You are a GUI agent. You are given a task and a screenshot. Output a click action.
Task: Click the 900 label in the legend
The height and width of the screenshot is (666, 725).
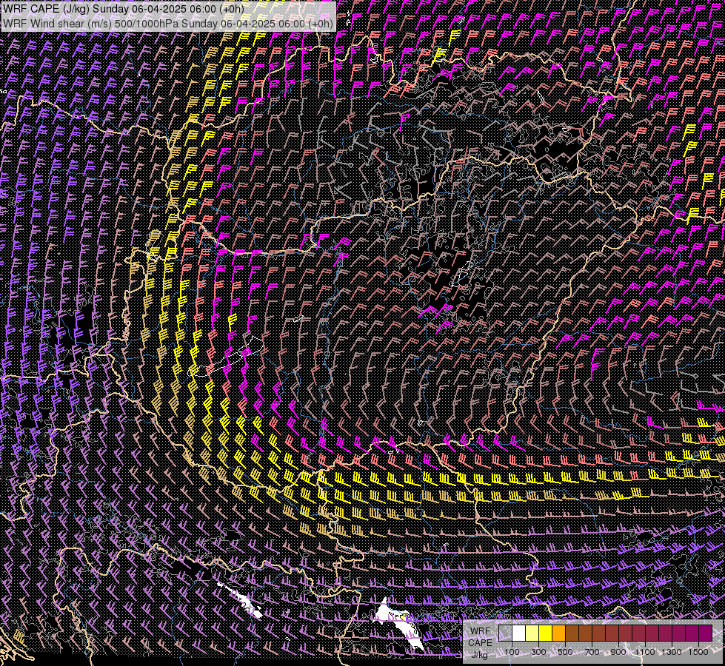point(618,652)
